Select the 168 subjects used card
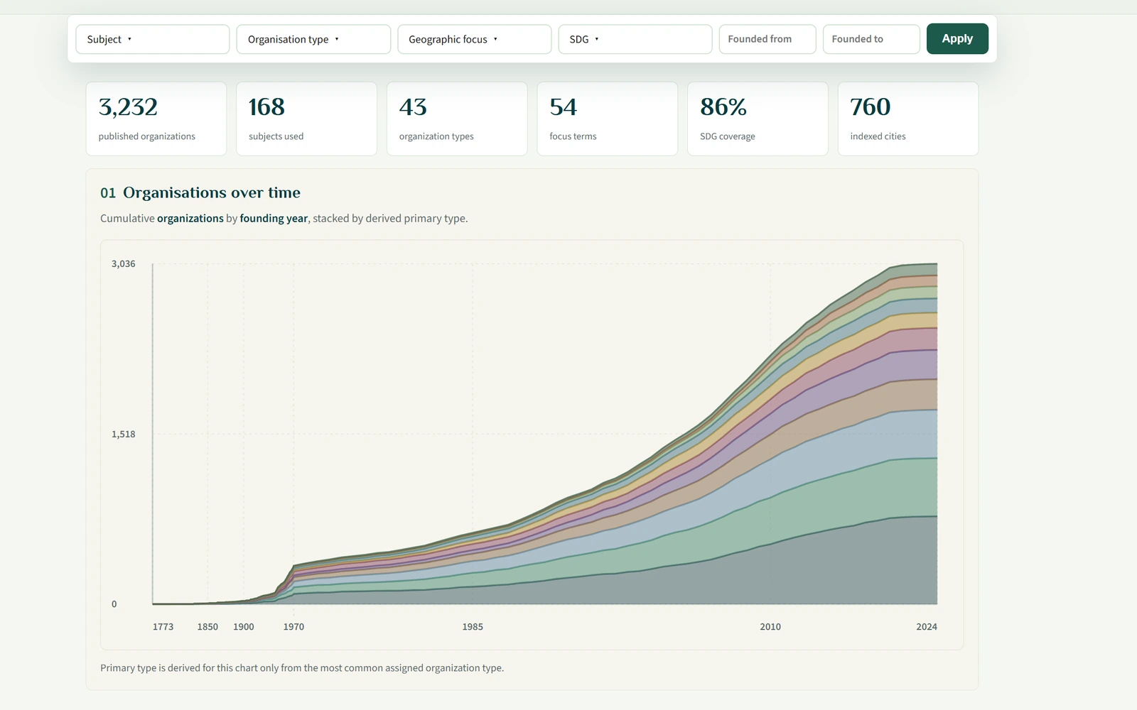This screenshot has height=710, width=1137. (306, 119)
